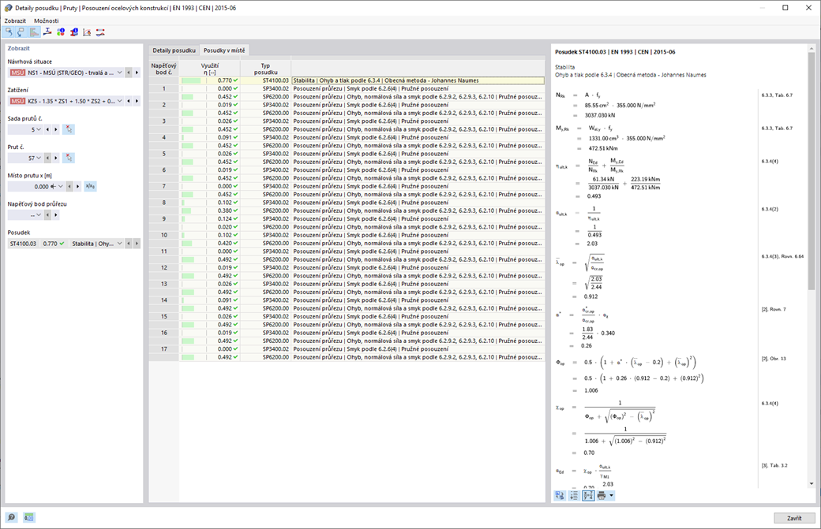Open the Napěťový bod průřezu dropdown
The width and height of the screenshot is (821, 529).
(39, 215)
